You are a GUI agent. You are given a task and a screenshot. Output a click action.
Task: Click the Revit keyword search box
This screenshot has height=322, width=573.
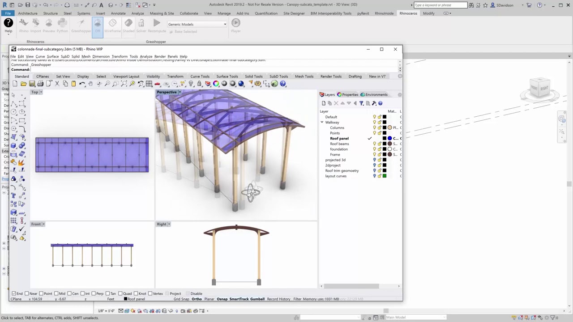[x=440, y=5]
